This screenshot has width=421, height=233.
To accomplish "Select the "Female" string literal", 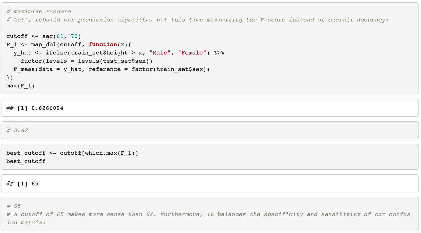I will (x=192, y=53).
